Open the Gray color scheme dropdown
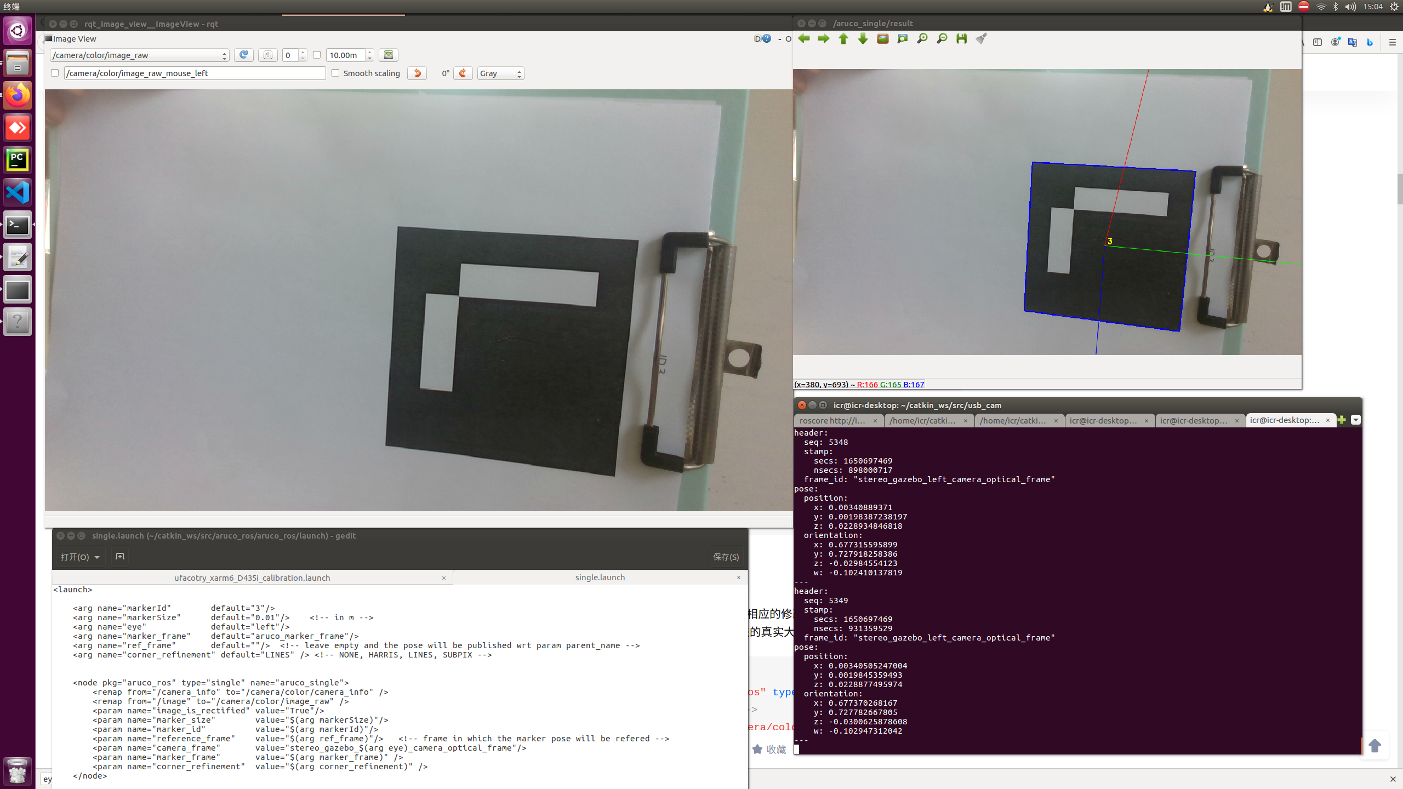The width and height of the screenshot is (1403, 789). coord(500,73)
